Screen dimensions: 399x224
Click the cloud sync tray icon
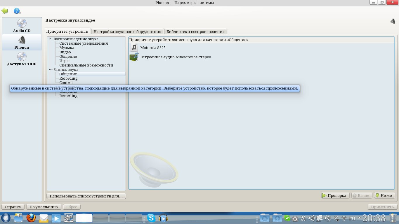pos(295,218)
